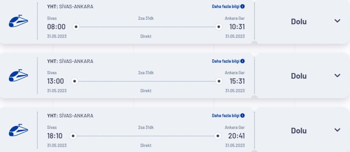This screenshot has width=350, height=152.
Task: Click the Ankara Gar arrival dot at 15:31
Action: tap(219, 81)
